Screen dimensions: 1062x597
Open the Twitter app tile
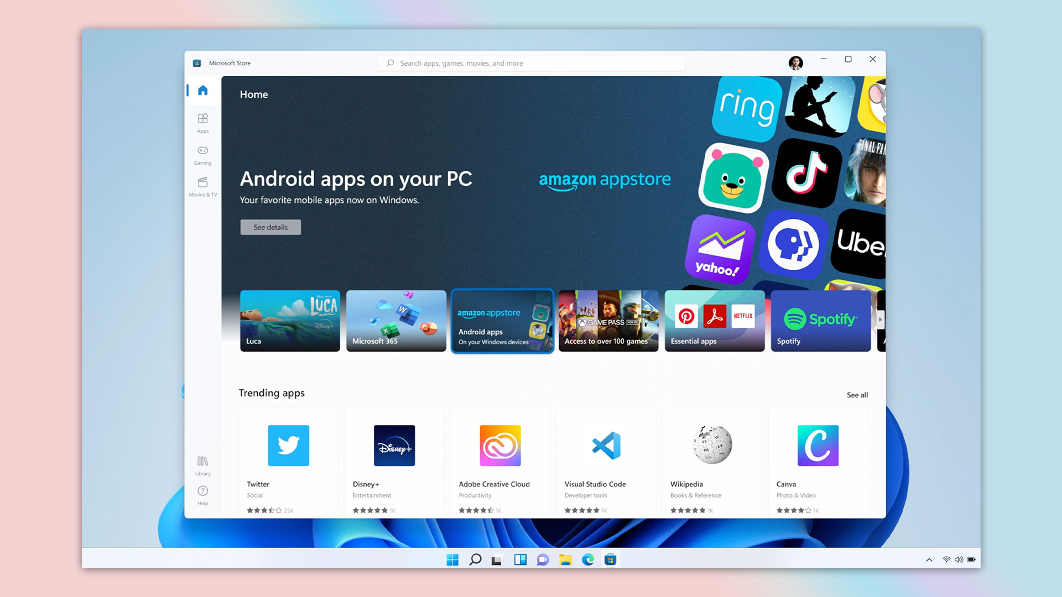coord(288,446)
